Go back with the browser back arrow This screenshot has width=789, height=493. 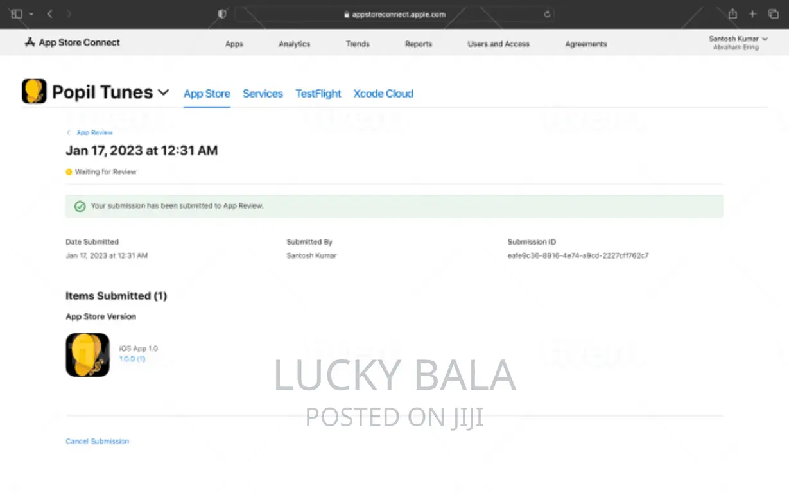click(50, 13)
